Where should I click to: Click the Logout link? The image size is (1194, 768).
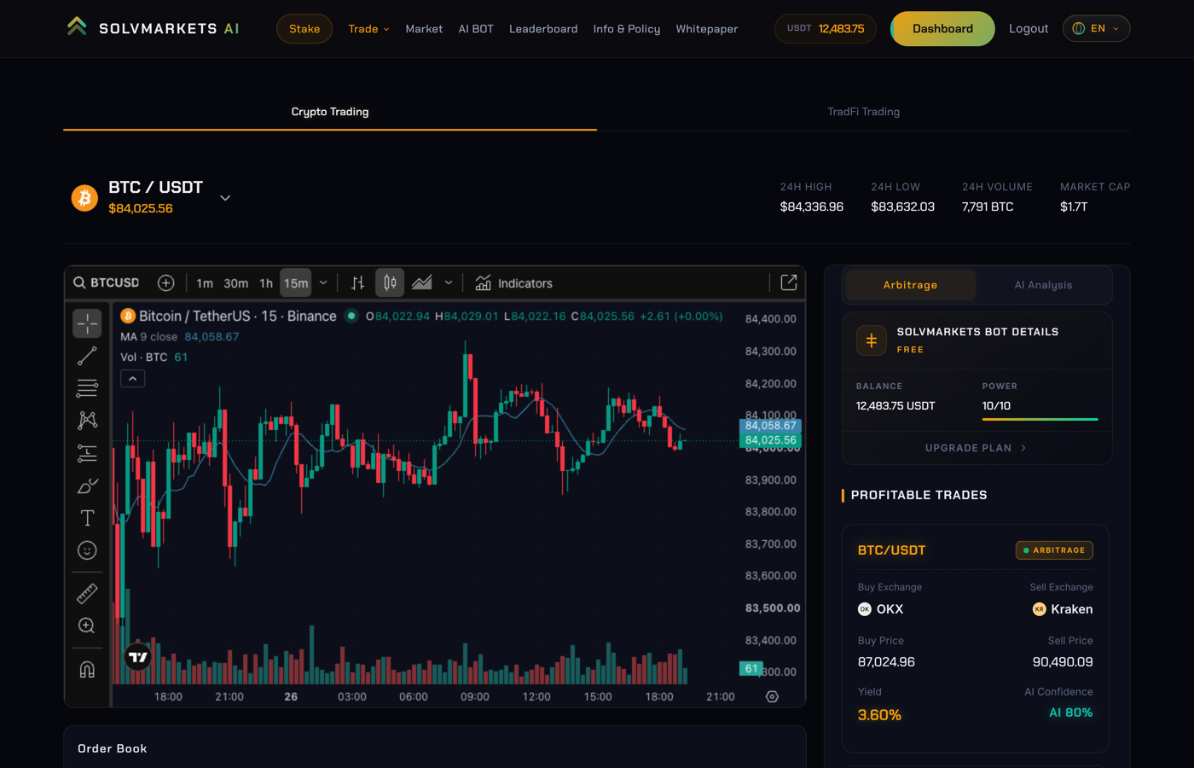pyautogui.click(x=1029, y=29)
